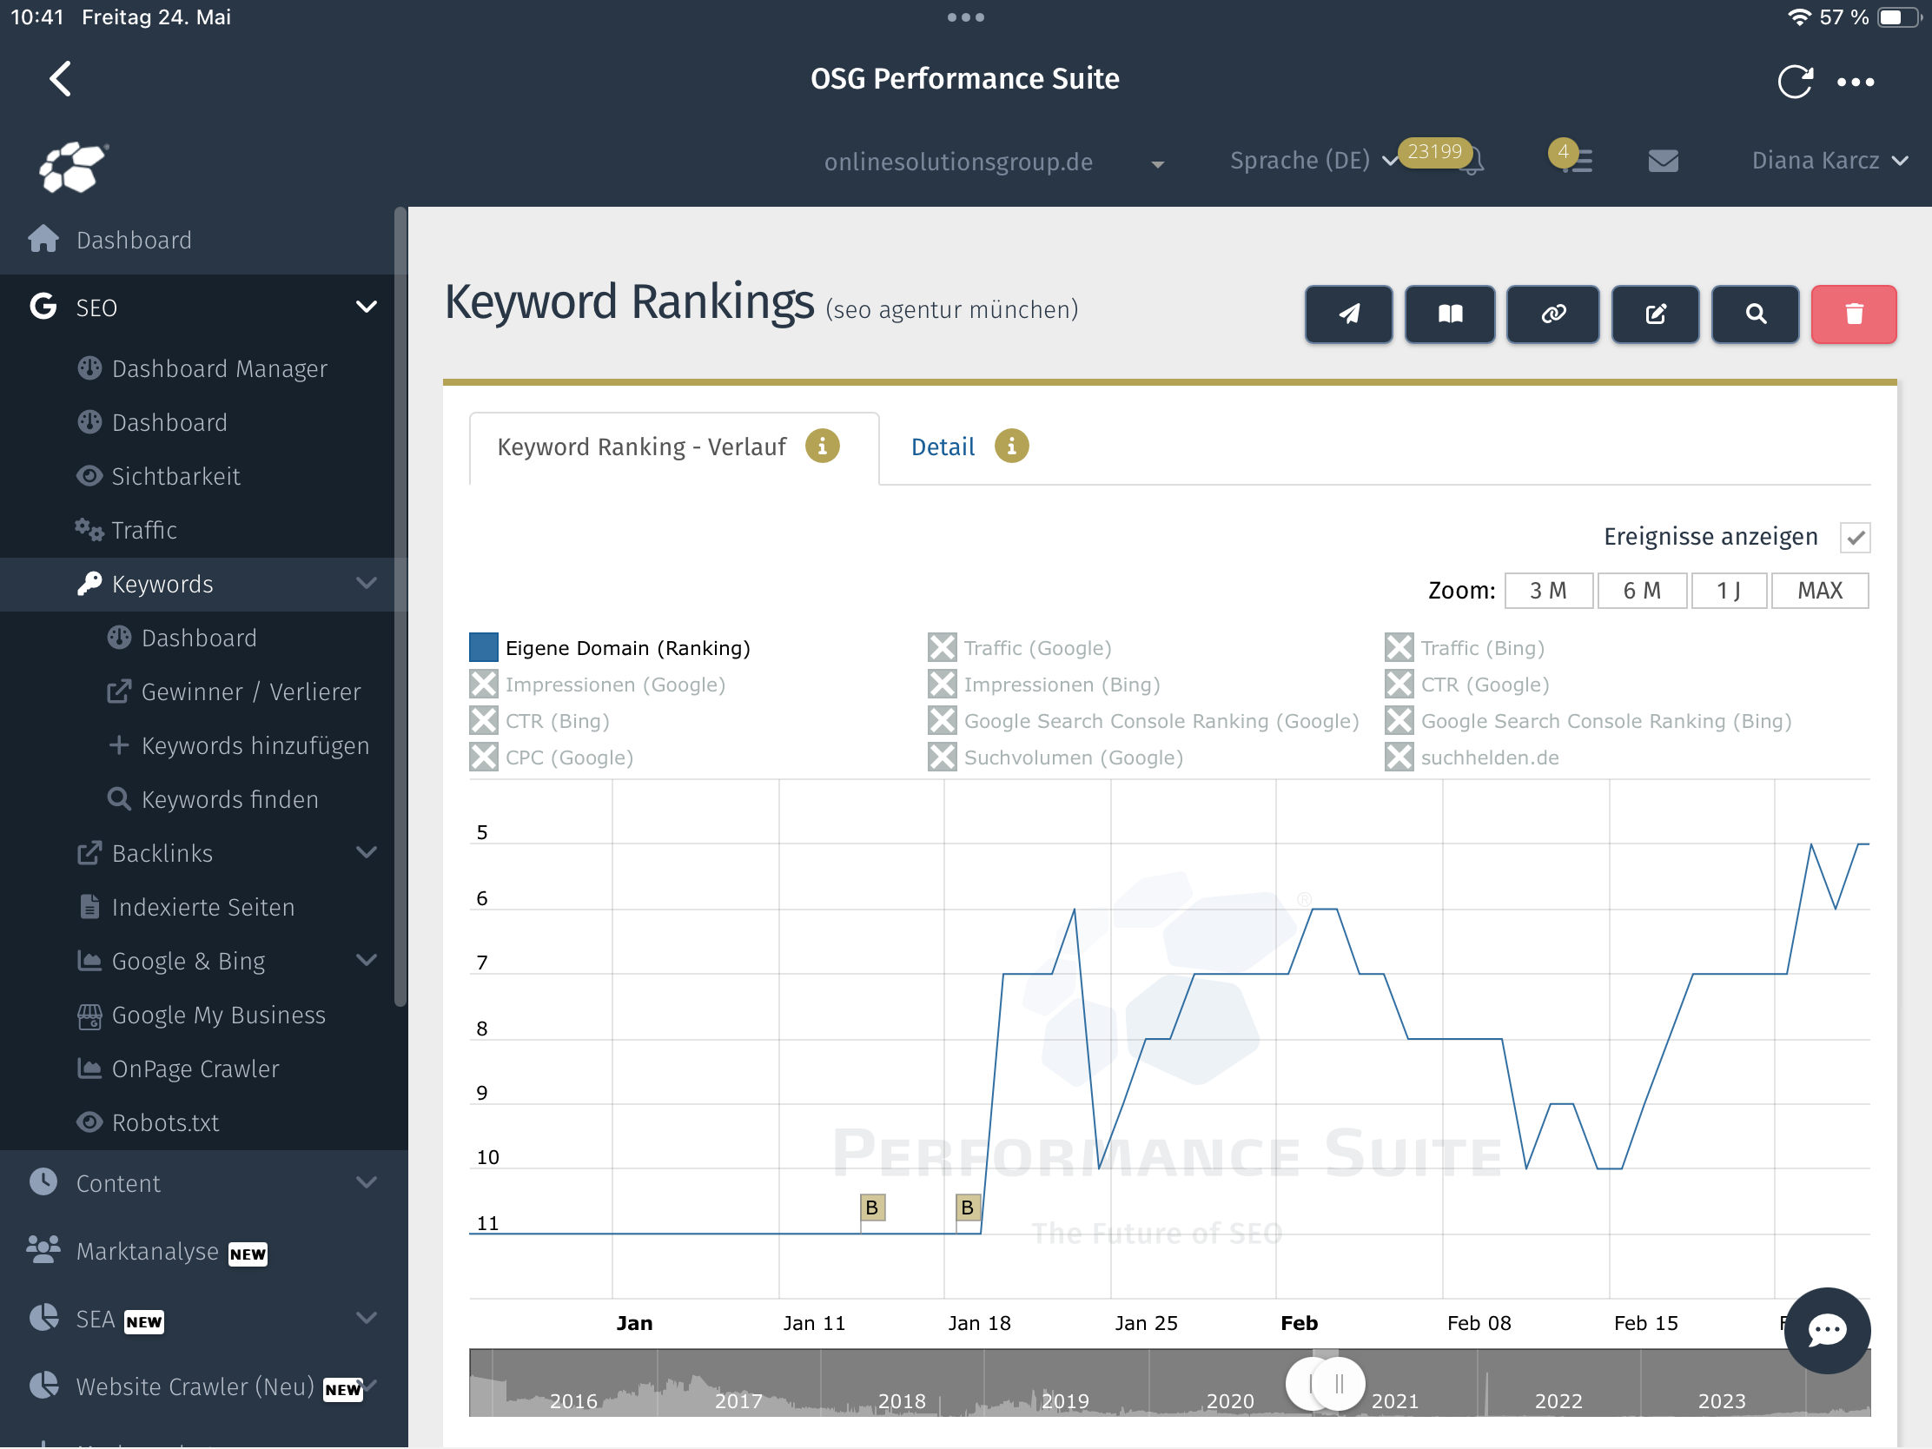Reload the page with refresh icon
The height and width of the screenshot is (1449, 1932).
(1795, 82)
